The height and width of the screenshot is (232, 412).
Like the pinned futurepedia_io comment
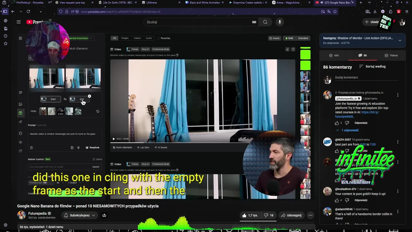[x=337, y=123]
